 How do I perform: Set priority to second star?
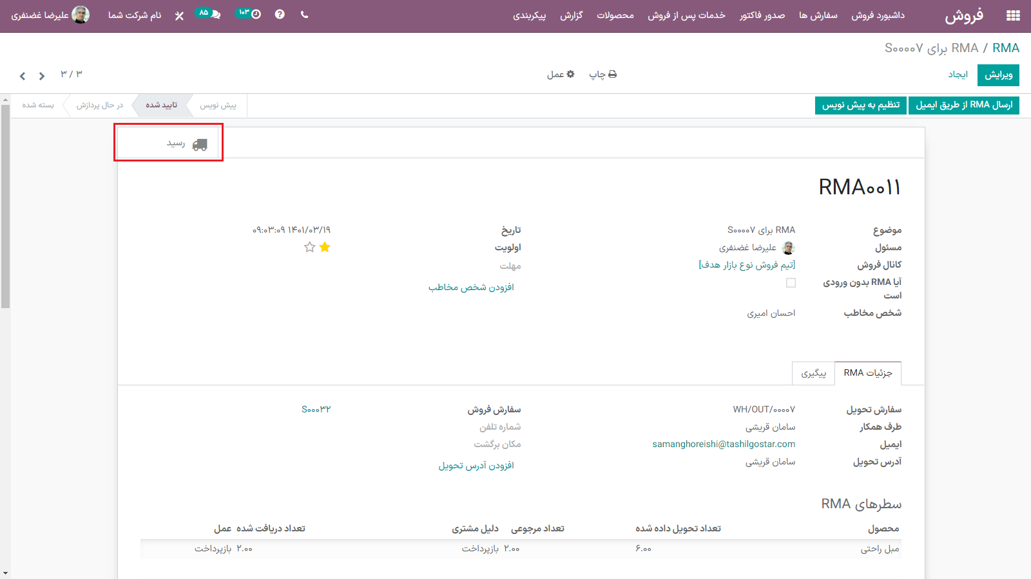(310, 247)
